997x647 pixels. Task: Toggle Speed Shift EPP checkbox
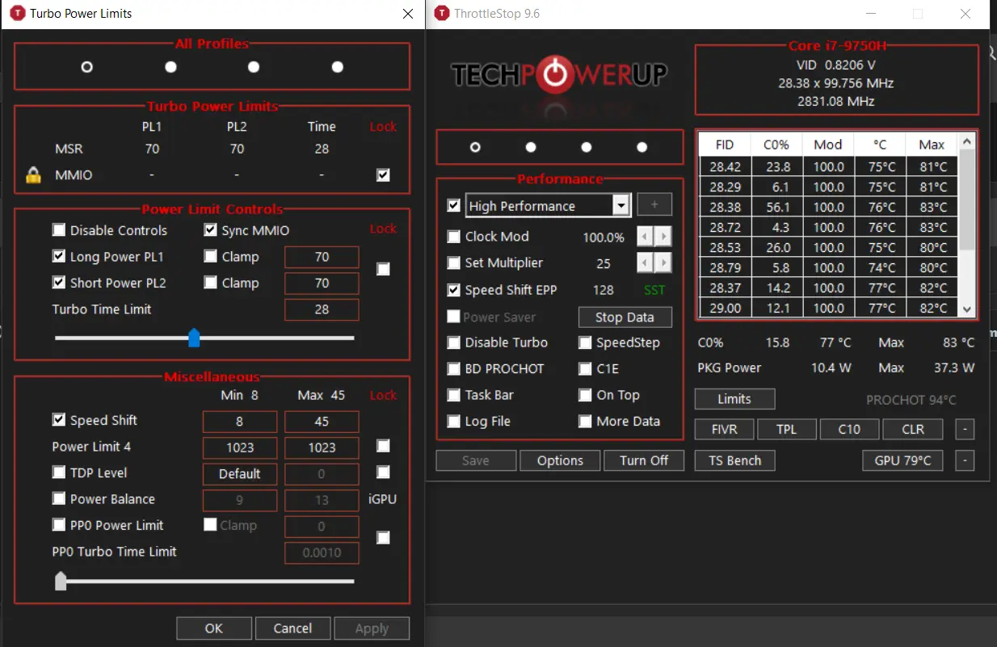(x=454, y=290)
